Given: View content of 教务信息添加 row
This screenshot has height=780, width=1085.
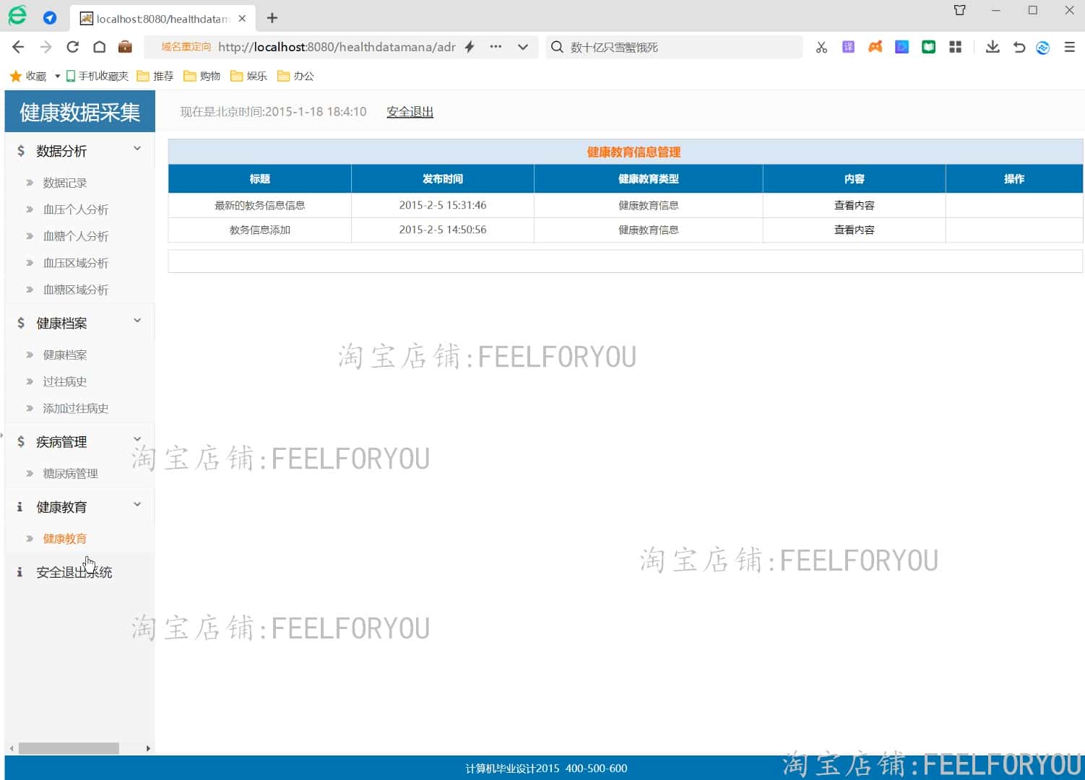Looking at the screenshot, I should pos(855,230).
